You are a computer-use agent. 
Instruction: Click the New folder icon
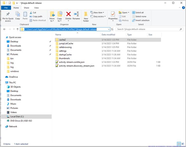(x=86, y=14)
